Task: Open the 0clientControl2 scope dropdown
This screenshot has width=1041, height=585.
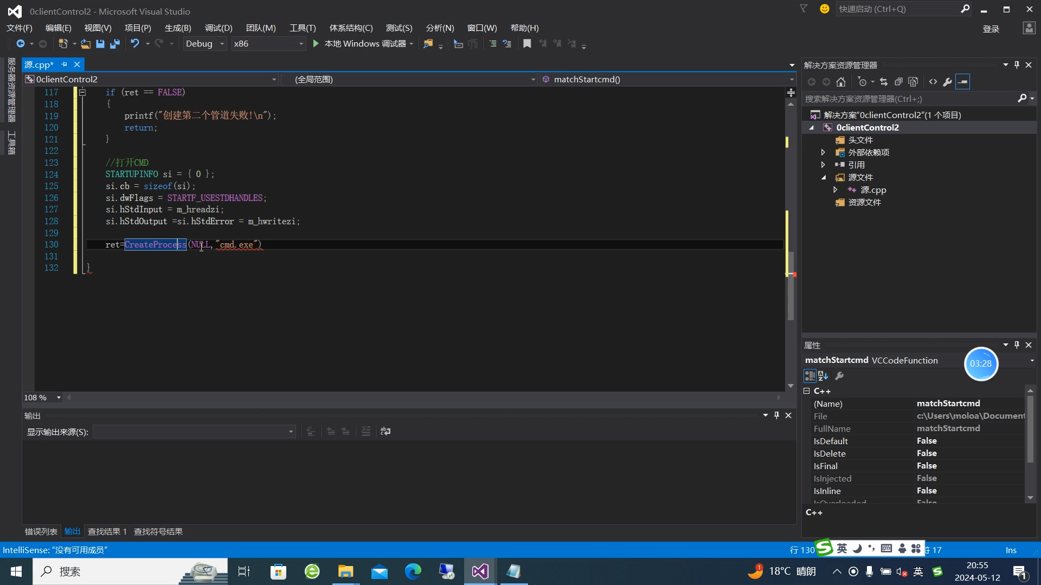Action: point(151,80)
